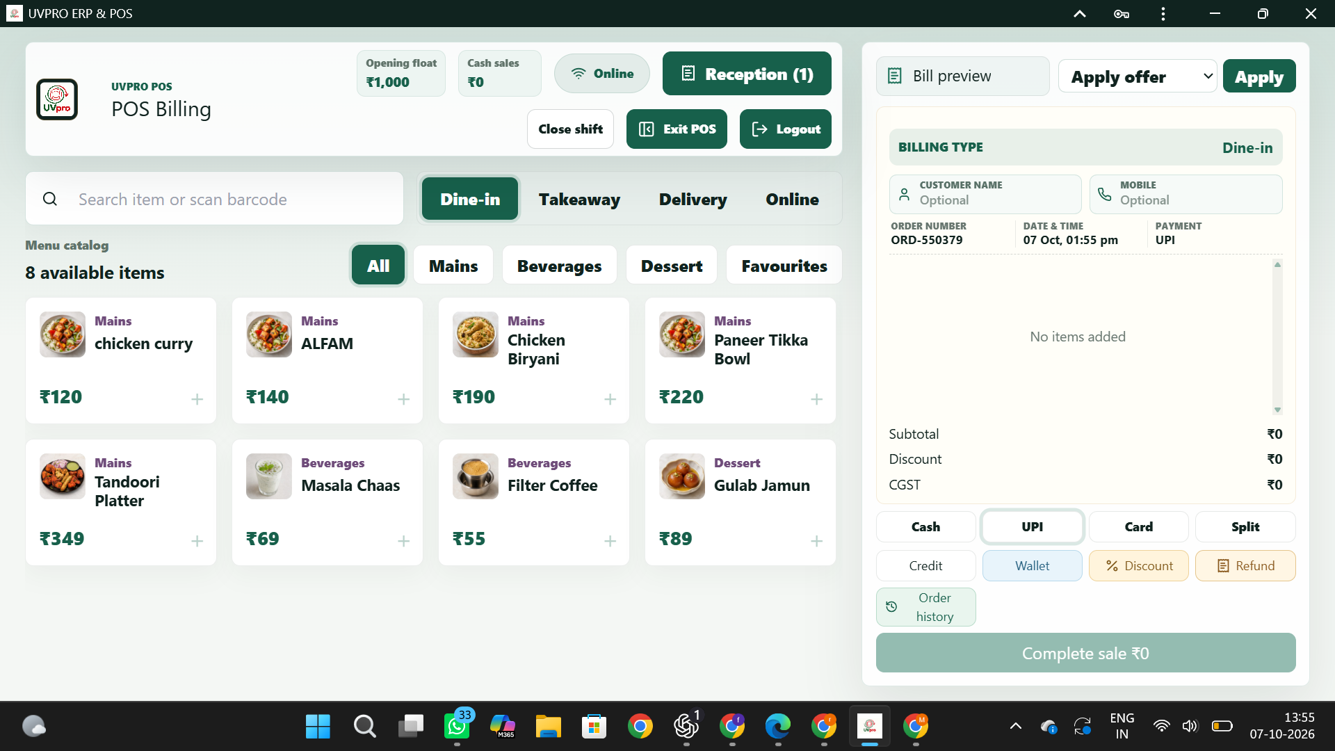This screenshot has height=751, width=1335.
Task: Click the Customer Name input field
Action: [985, 194]
